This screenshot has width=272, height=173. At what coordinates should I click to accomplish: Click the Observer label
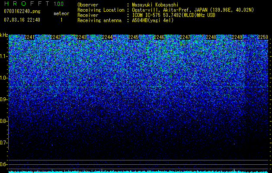88,5
